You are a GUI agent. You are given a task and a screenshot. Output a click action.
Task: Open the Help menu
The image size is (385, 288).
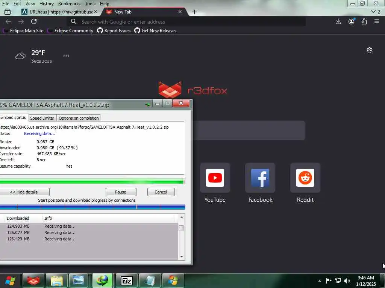(105, 4)
